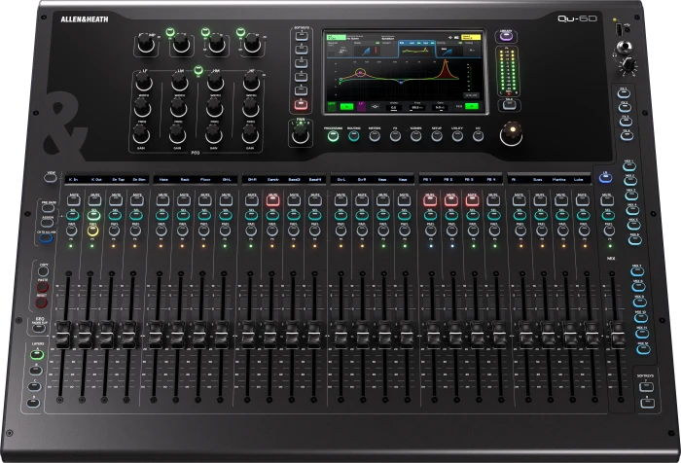Click the PEQ LF Gain knob
The width and height of the screenshot is (681, 463).
click(140, 135)
